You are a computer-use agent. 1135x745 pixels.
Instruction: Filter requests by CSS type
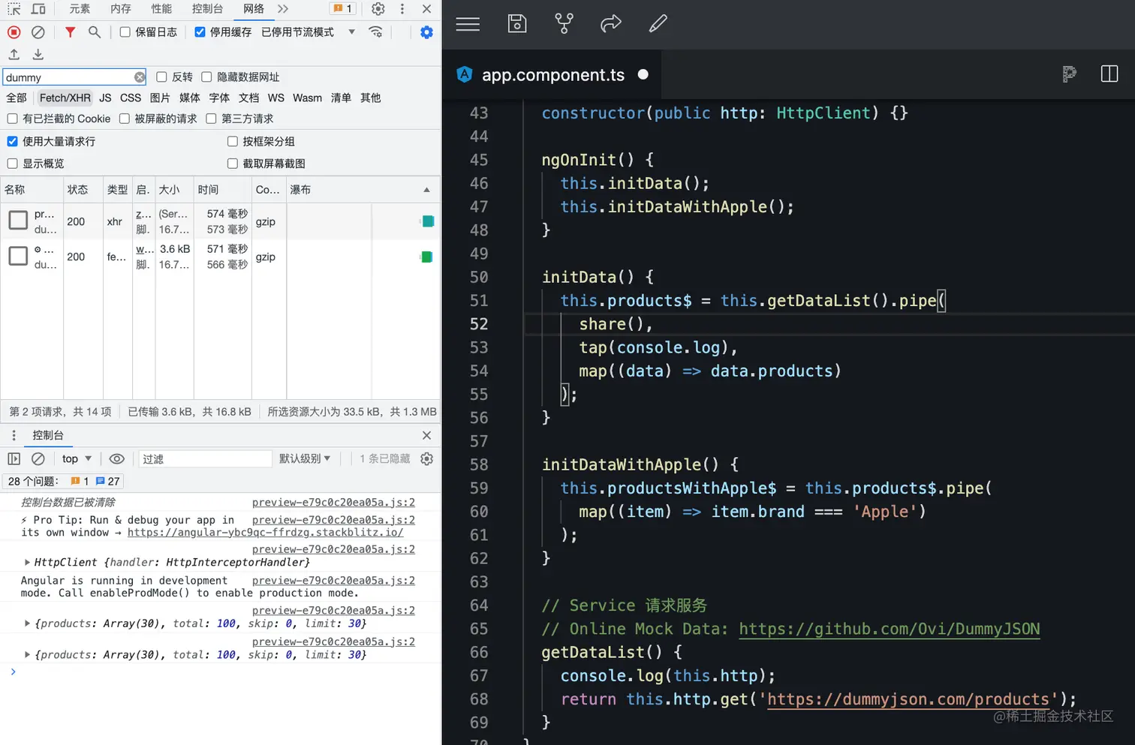(x=131, y=98)
